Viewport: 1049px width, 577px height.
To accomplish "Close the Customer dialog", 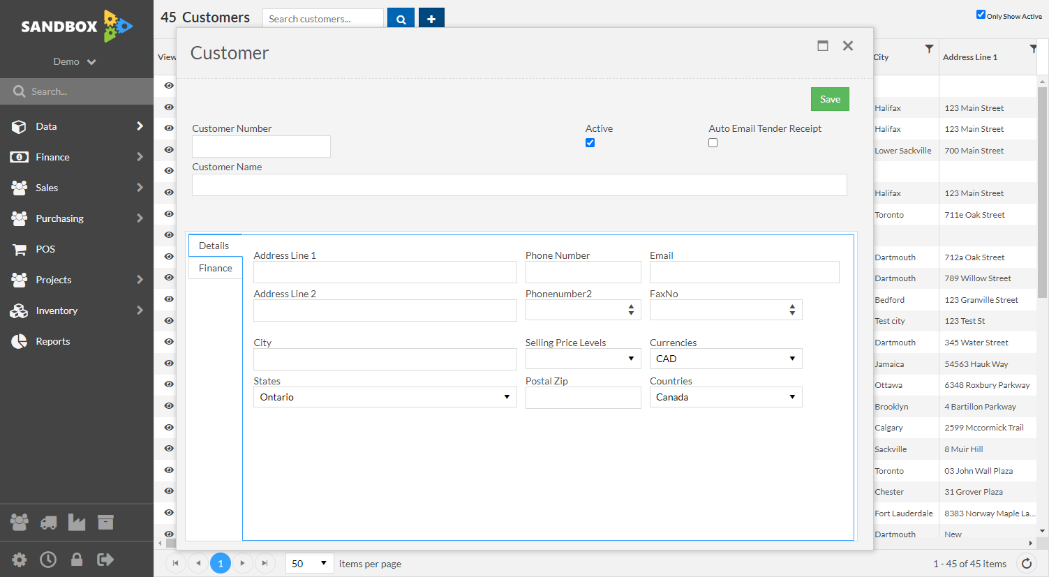I will (x=848, y=45).
